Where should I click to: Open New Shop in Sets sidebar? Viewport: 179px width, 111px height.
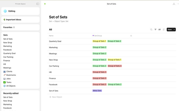click(8, 43)
